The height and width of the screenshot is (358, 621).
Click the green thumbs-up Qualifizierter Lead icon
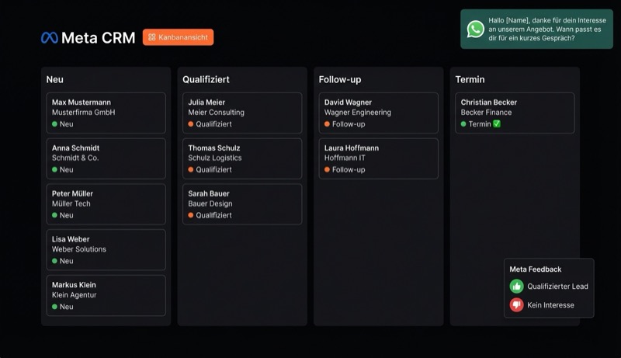coord(516,287)
